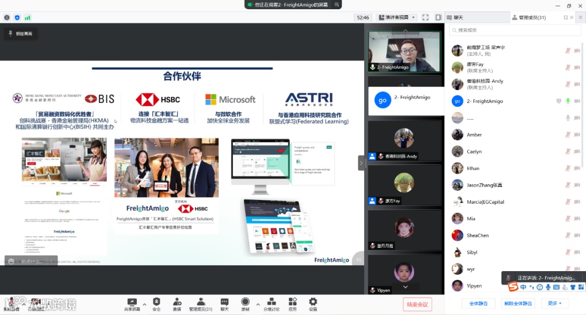
Task: Click the 锁定画面 pin screen button
Action: coord(20,34)
